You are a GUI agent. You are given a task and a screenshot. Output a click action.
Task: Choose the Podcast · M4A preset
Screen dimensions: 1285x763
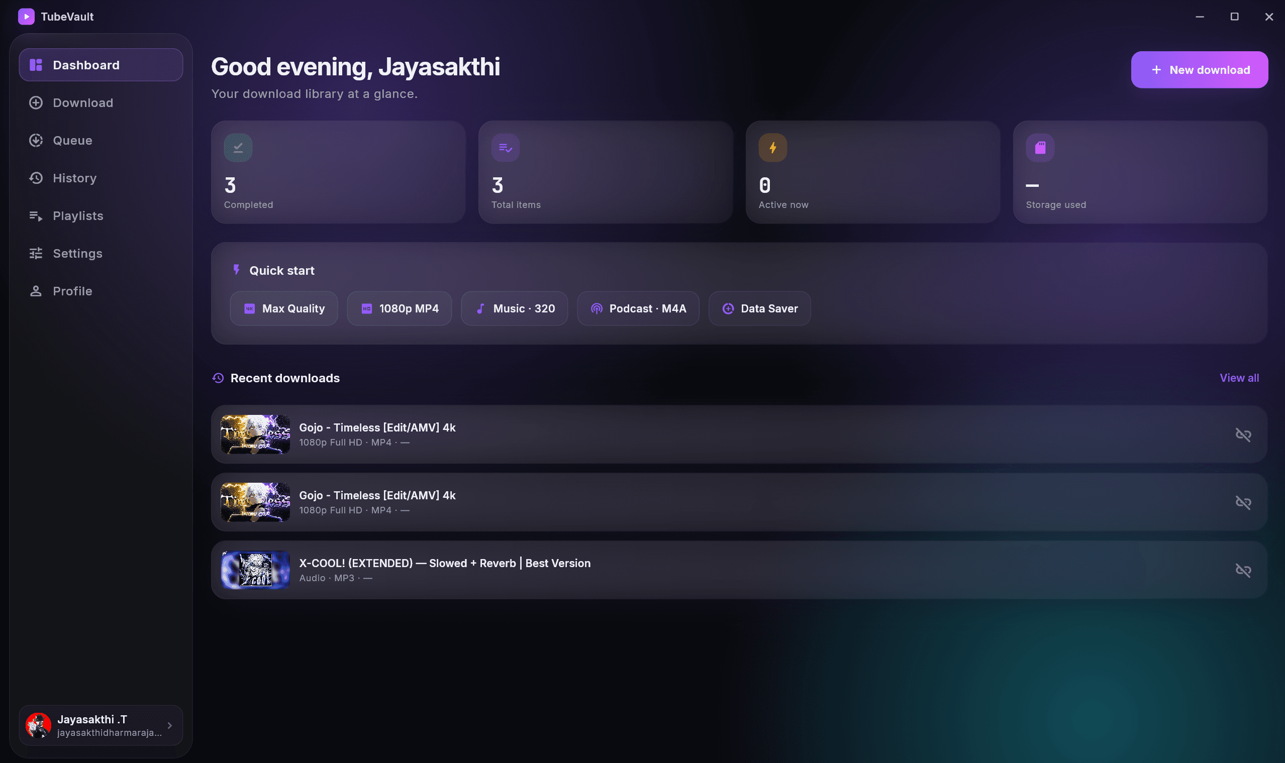click(x=638, y=308)
